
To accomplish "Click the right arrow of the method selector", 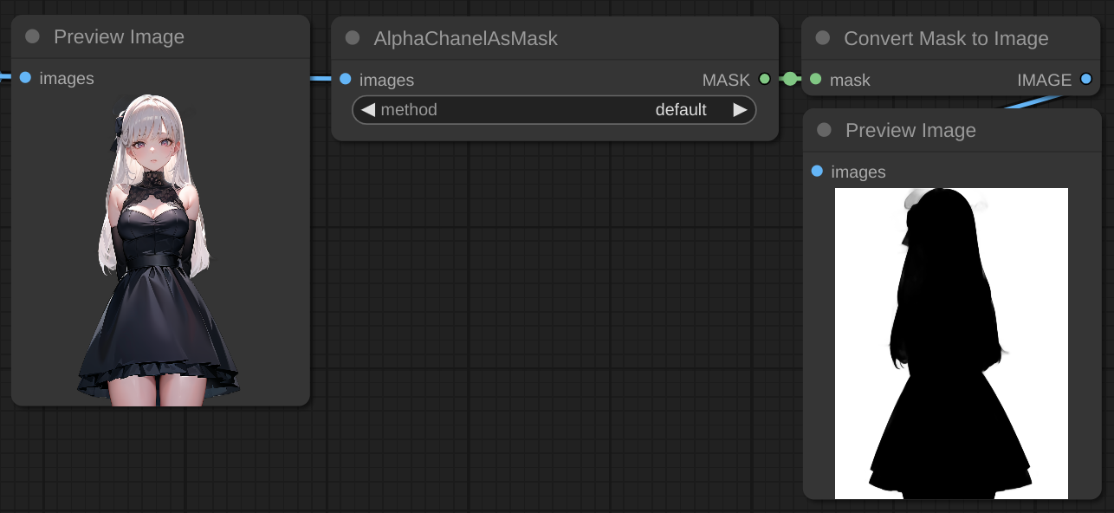I will click(x=740, y=110).
